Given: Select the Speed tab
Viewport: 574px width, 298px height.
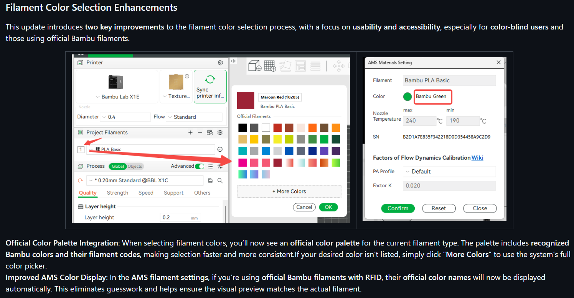Looking at the screenshot, I should pyautogui.click(x=146, y=193).
